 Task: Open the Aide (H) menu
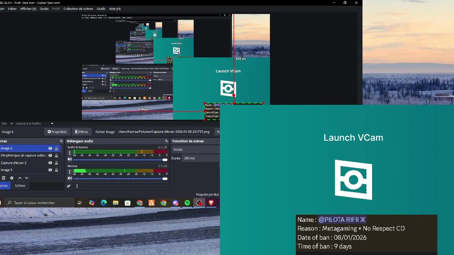(x=115, y=9)
